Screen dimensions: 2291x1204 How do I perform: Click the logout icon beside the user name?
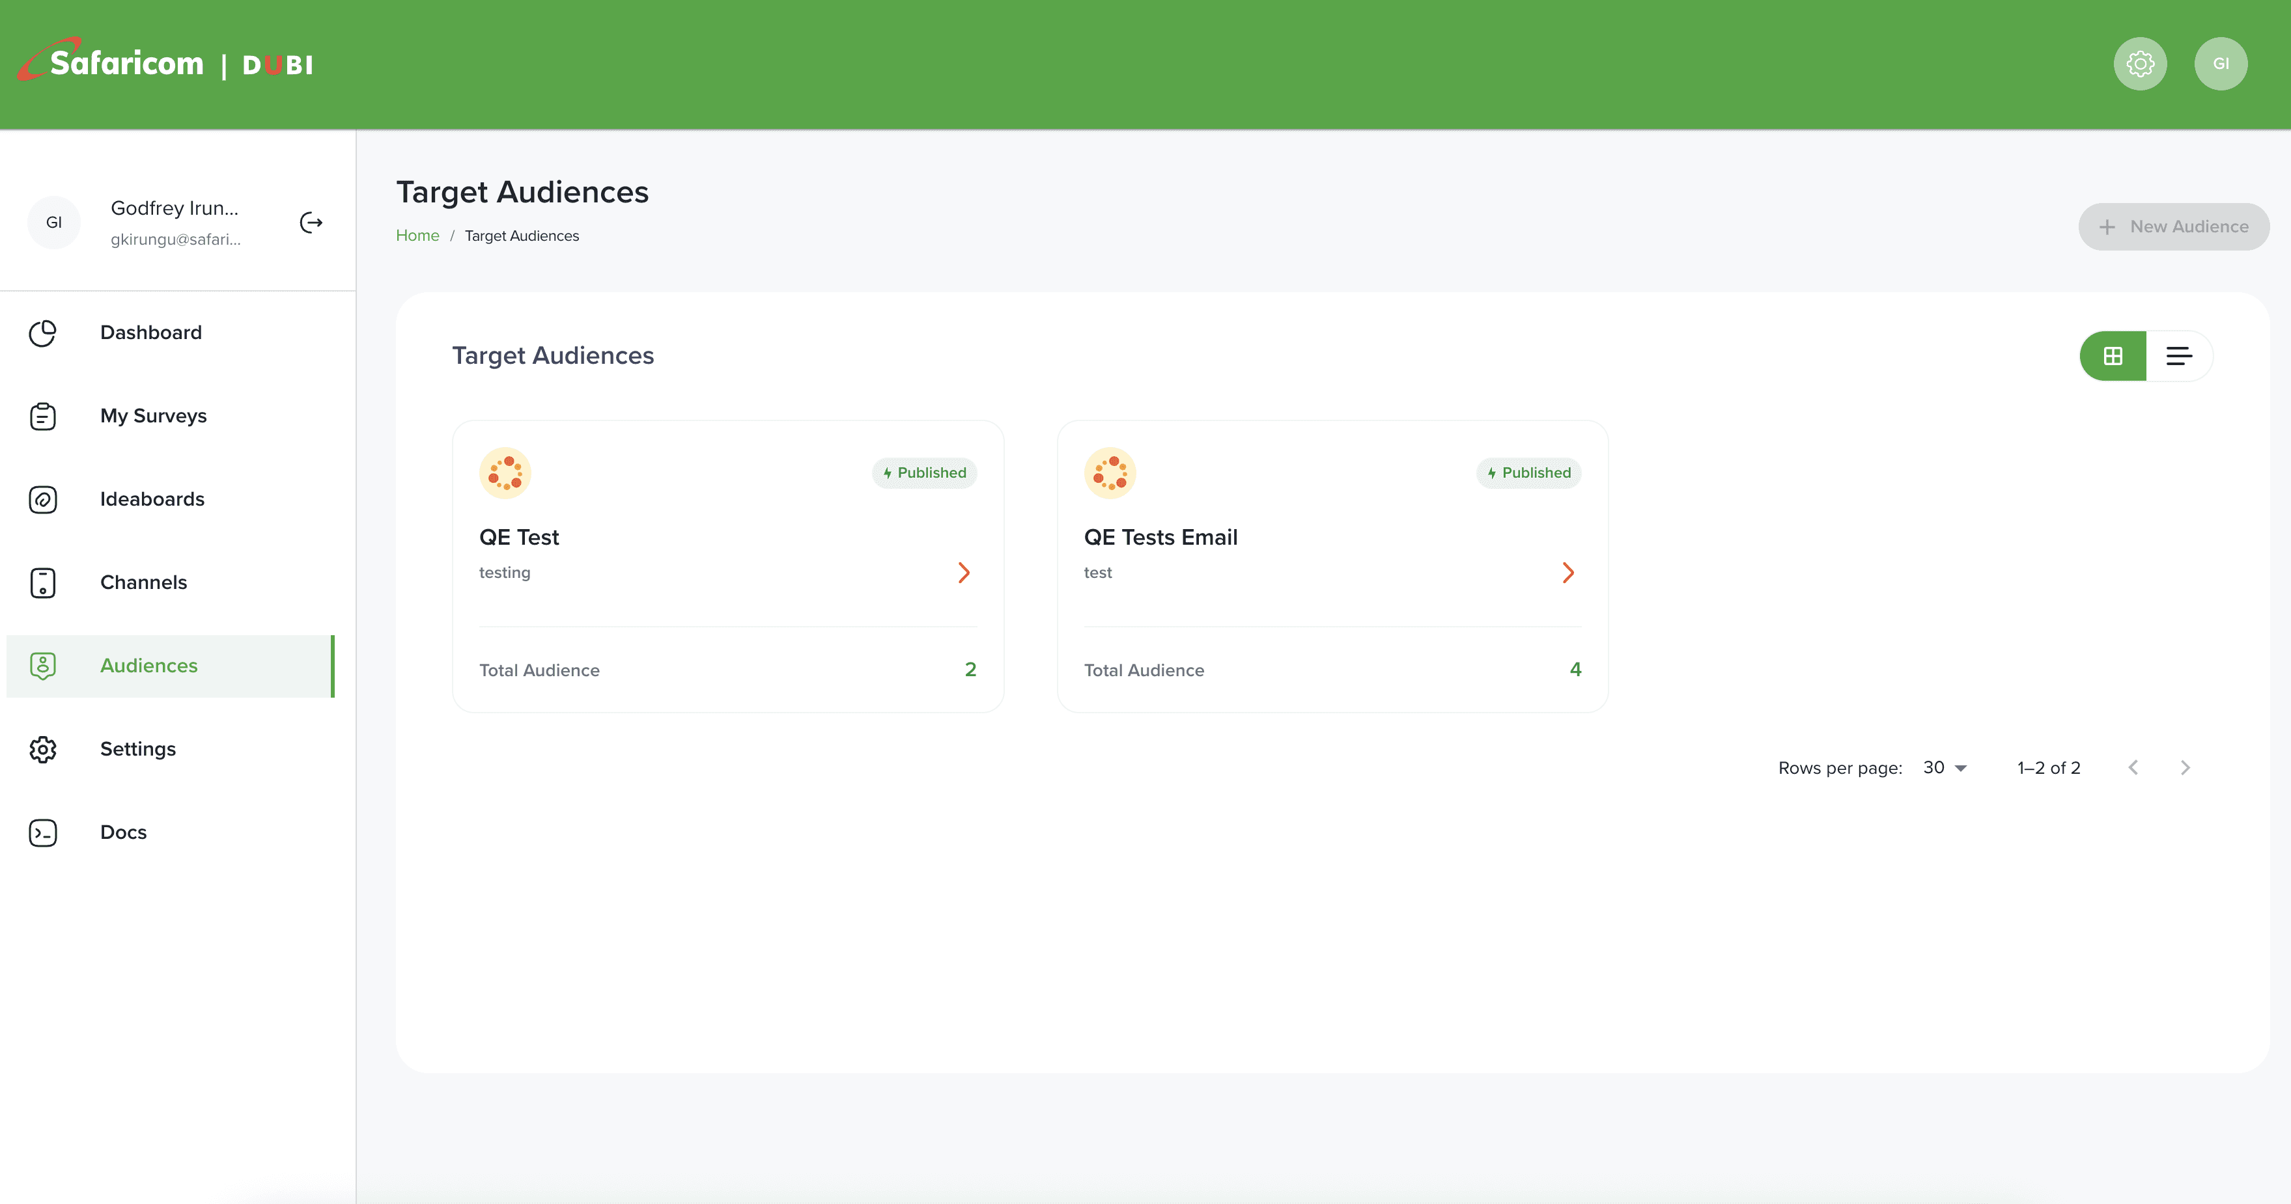click(x=311, y=222)
